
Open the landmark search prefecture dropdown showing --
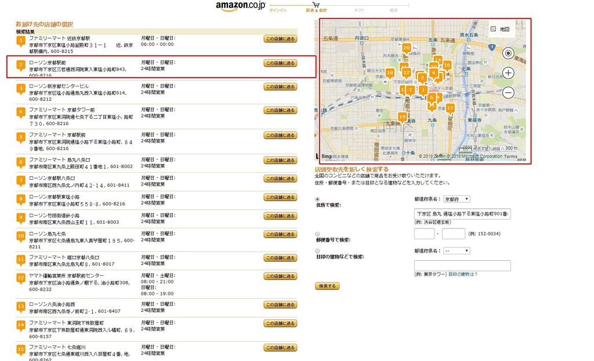coord(457,251)
